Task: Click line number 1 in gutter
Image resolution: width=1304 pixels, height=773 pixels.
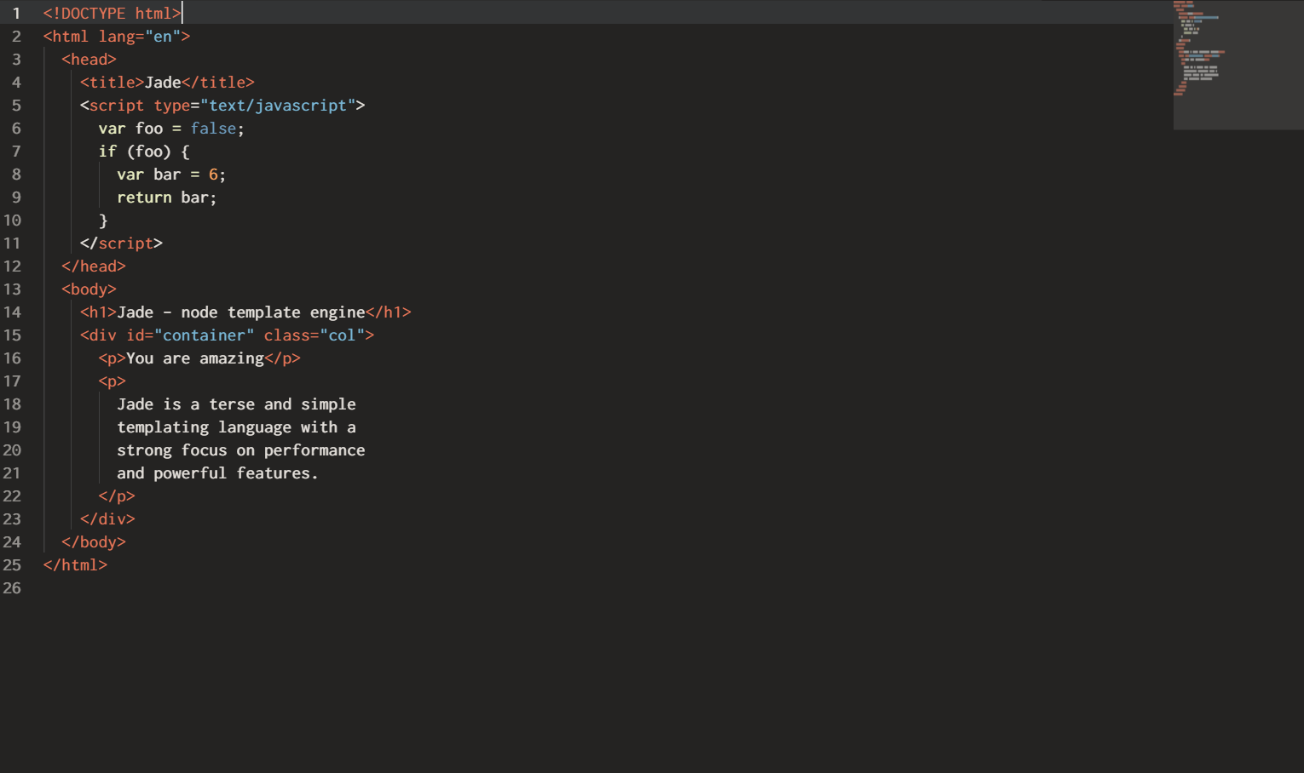Action: tap(16, 14)
